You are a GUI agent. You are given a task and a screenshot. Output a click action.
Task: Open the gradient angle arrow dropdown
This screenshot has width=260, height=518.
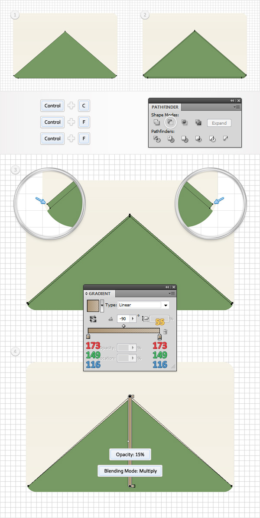coord(133,319)
